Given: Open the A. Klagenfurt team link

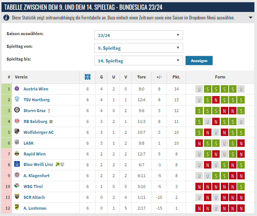Looking at the screenshot, I should point(36,176).
